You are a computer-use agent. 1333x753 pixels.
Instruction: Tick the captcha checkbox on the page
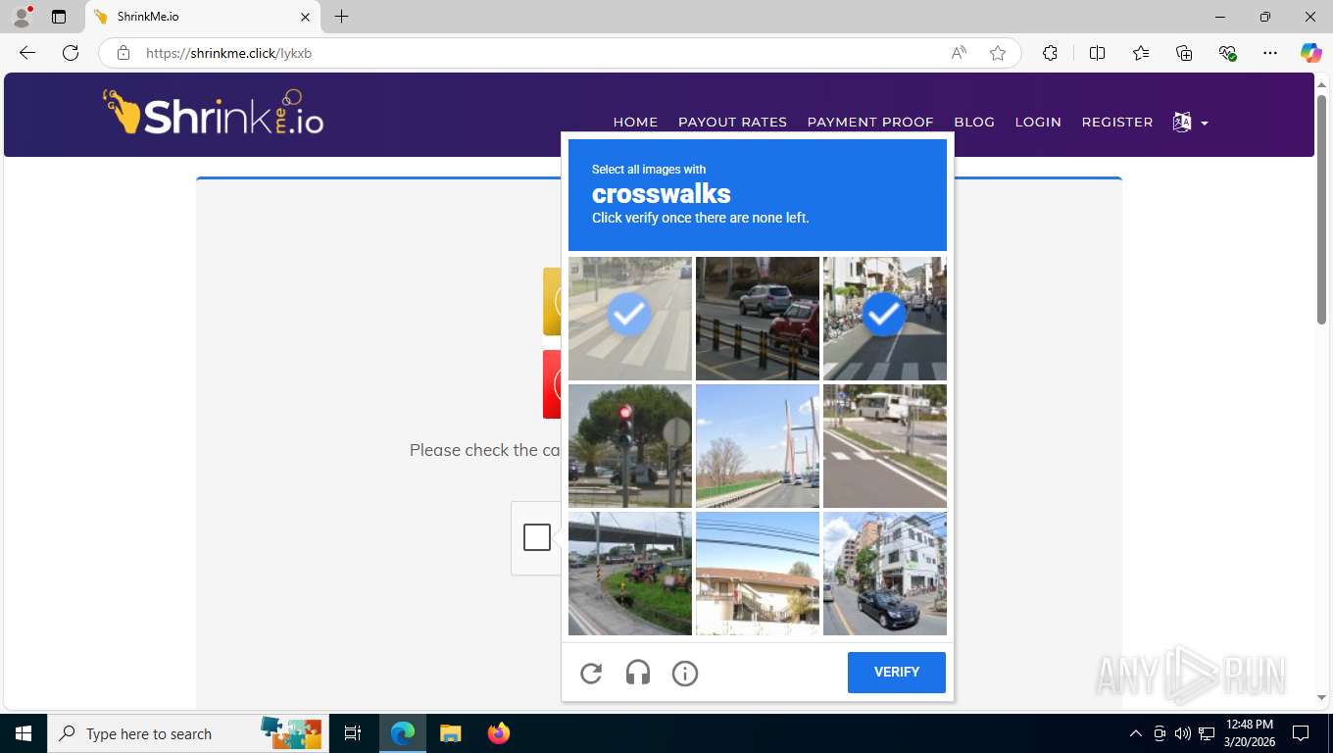[x=537, y=537]
